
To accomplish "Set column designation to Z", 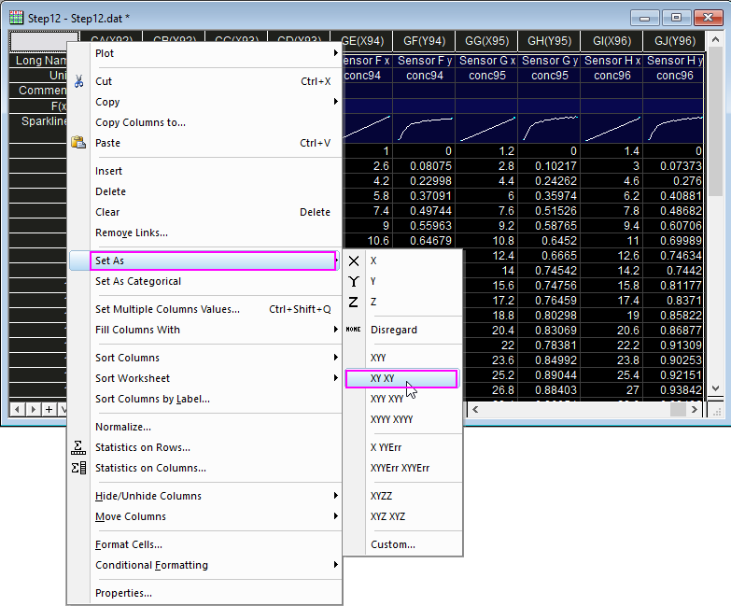I will pos(373,302).
